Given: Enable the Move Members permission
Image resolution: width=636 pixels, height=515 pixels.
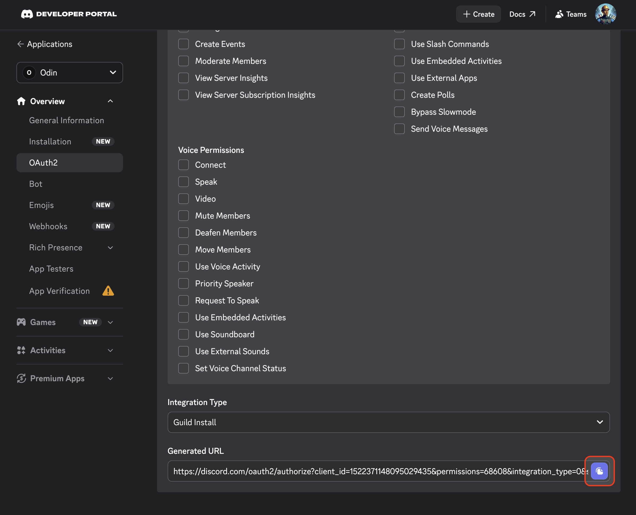Looking at the screenshot, I should coord(184,250).
